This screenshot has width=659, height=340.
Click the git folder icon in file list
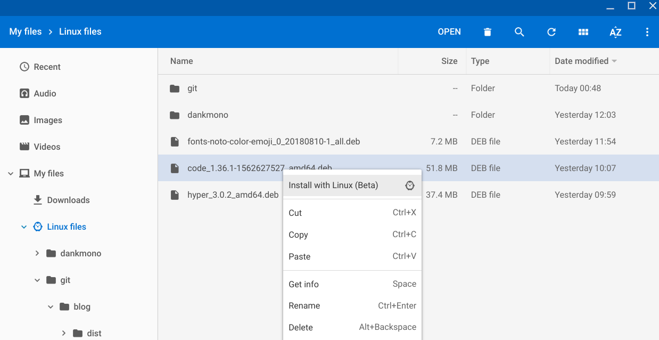pos(175,88)
